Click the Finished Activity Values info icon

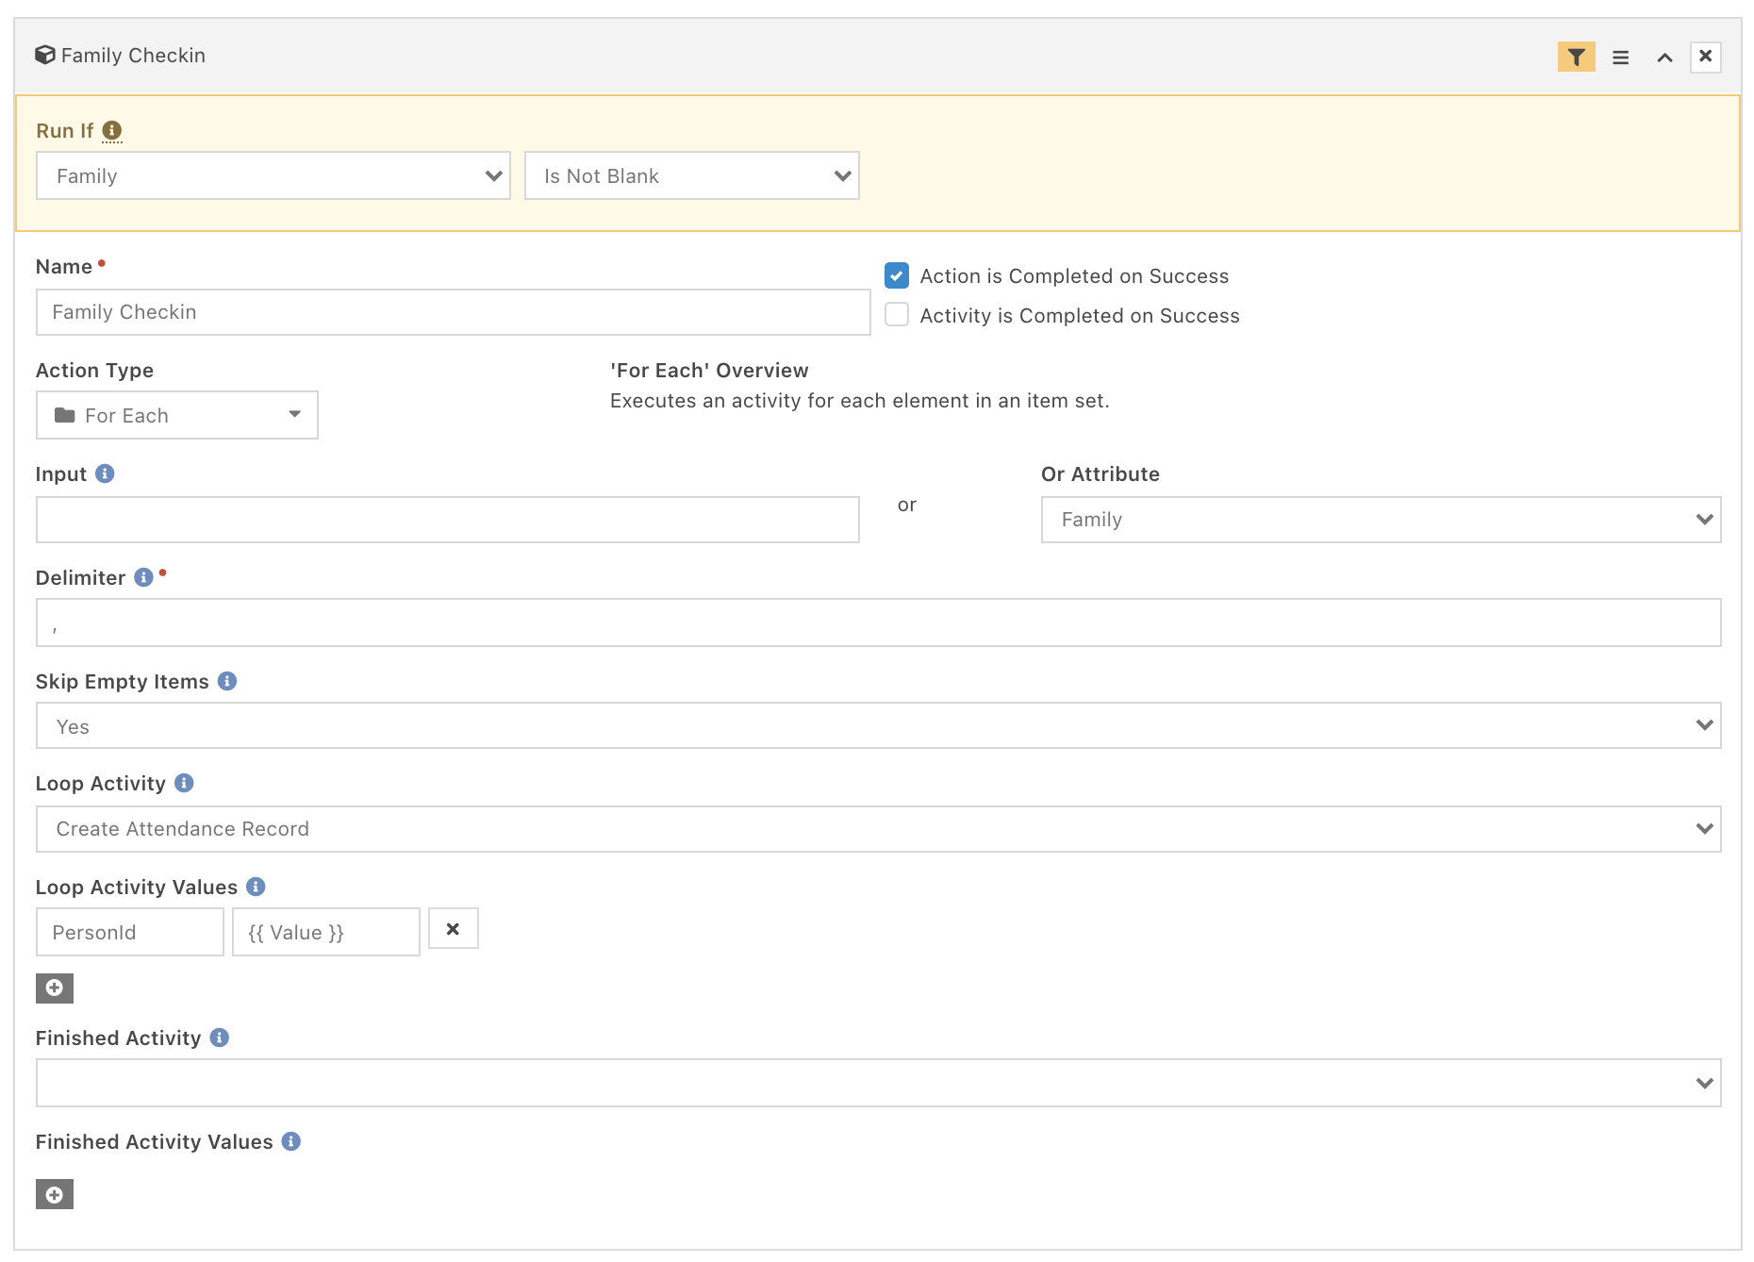291,1141
